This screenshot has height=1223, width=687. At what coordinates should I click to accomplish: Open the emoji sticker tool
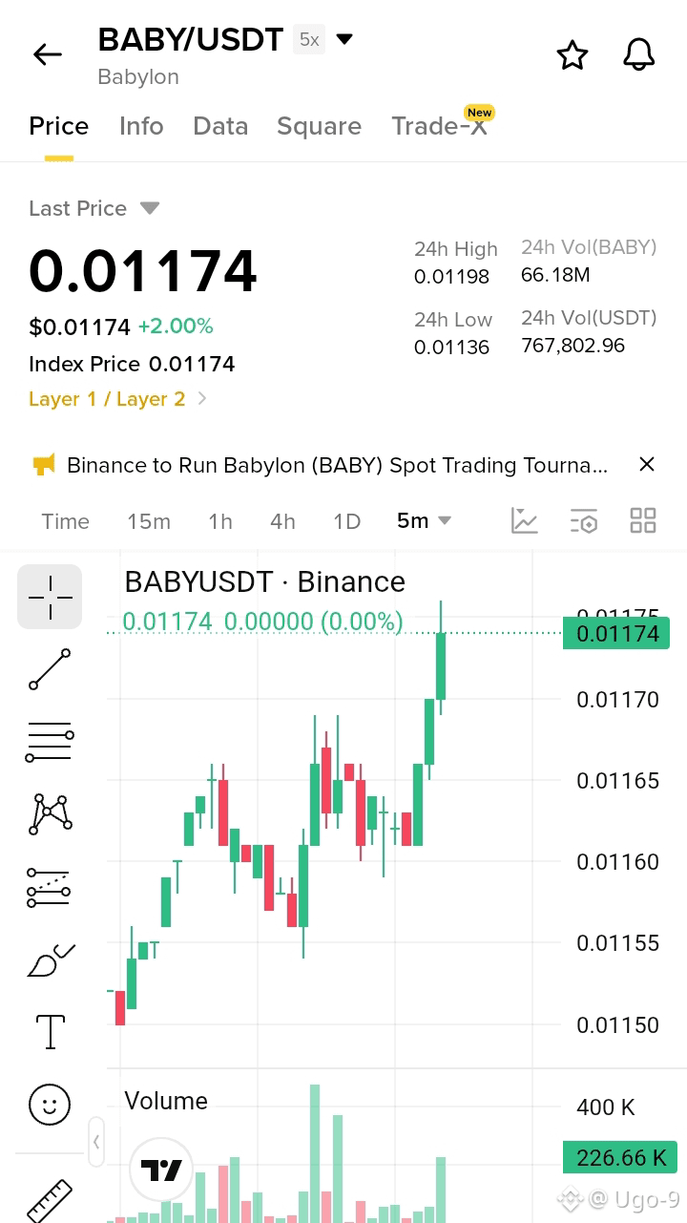click(x=50, y=1105)
